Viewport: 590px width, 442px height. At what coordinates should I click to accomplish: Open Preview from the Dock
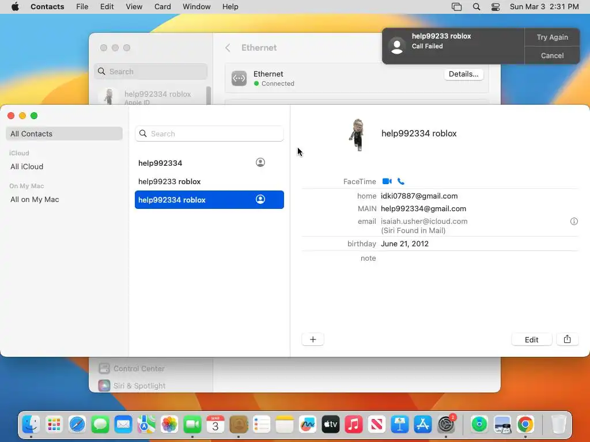click(502, 424)
